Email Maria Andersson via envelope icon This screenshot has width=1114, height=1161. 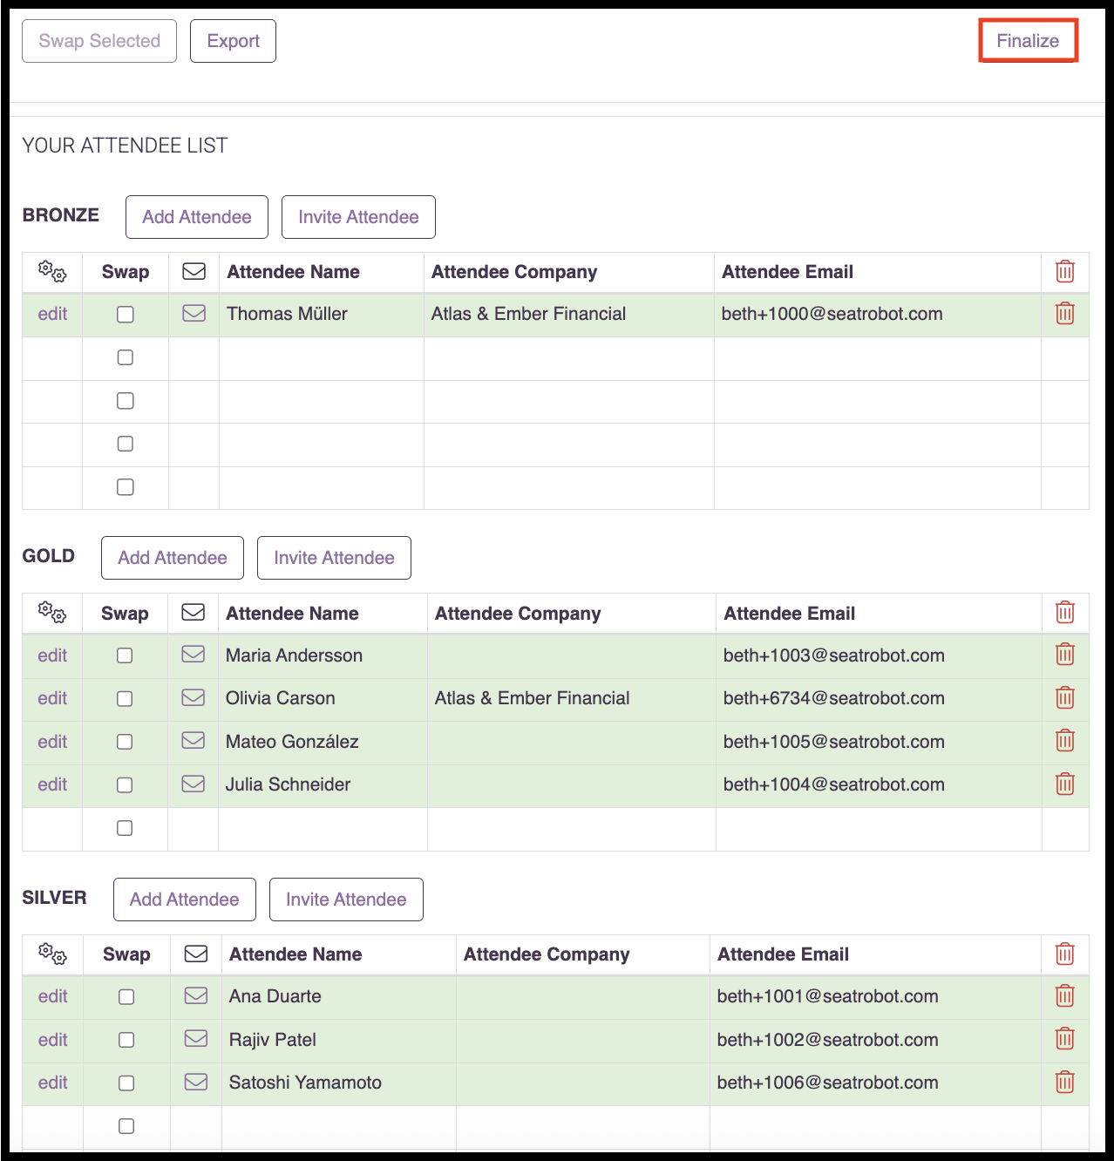click(x=194, y=655)
